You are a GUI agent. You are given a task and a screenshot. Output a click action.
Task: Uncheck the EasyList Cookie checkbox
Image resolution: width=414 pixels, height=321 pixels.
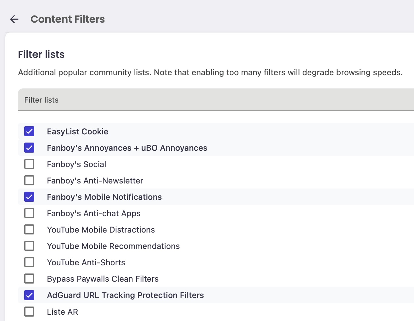click(29, 131)
